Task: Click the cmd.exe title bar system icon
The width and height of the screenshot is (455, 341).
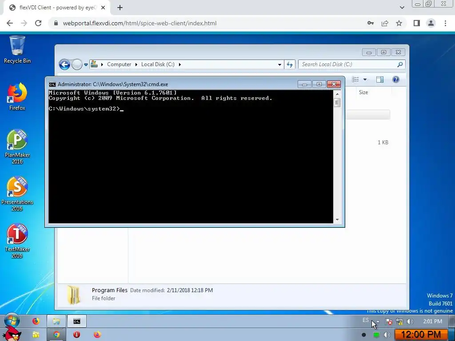Action: coord(52,84)
